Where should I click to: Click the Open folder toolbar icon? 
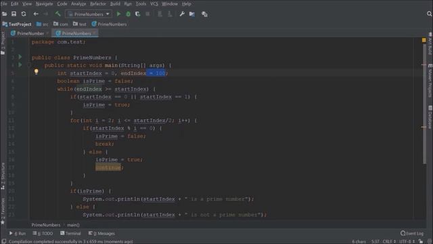click(x=5, y=14)
